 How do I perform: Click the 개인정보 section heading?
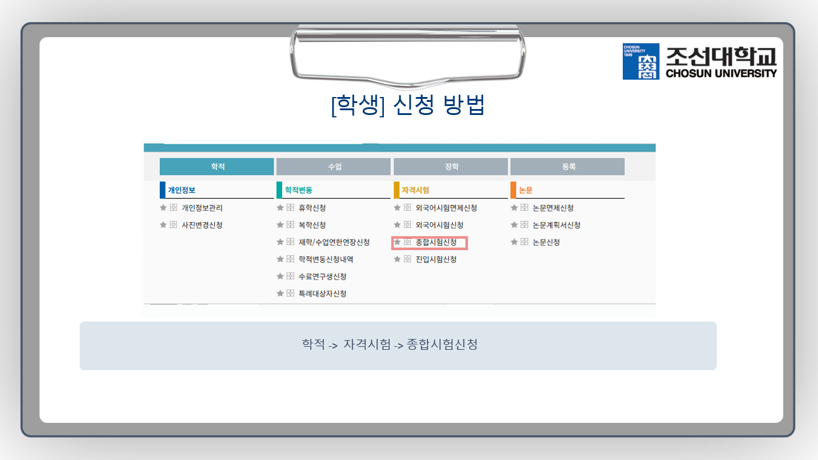pos(181,190)
